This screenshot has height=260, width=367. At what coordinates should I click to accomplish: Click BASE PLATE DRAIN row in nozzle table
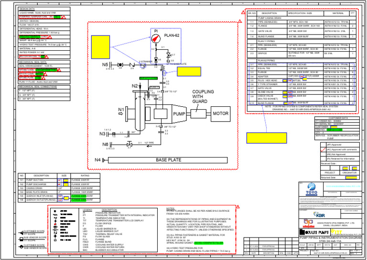click(x=59, y=192)
